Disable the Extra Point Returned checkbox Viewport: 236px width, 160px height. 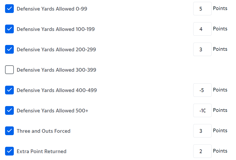click(9, 151)
